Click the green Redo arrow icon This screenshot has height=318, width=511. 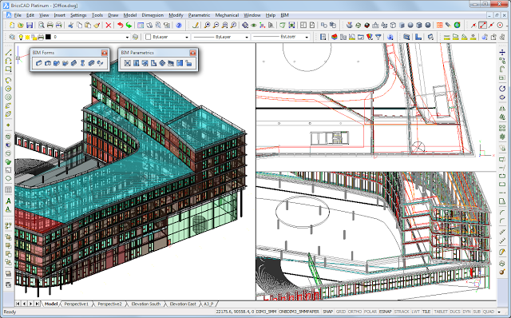129,25
